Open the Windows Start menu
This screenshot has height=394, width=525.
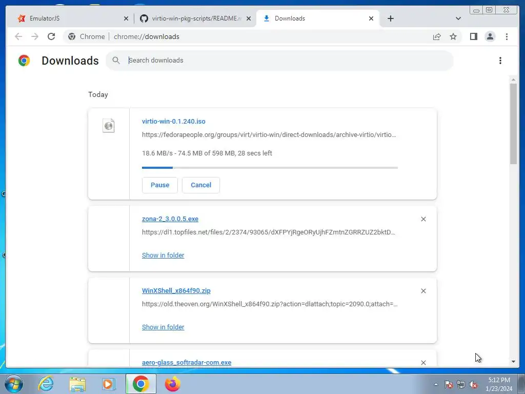tap(14, 384)
